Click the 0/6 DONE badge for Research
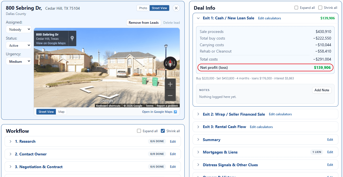Viewport: 343px width, 177px height. 157,141
